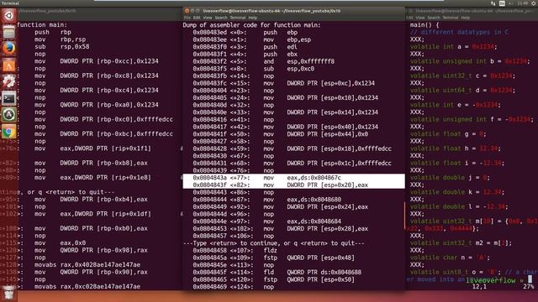Open Search menu in right terminal window

click(434, 18)
